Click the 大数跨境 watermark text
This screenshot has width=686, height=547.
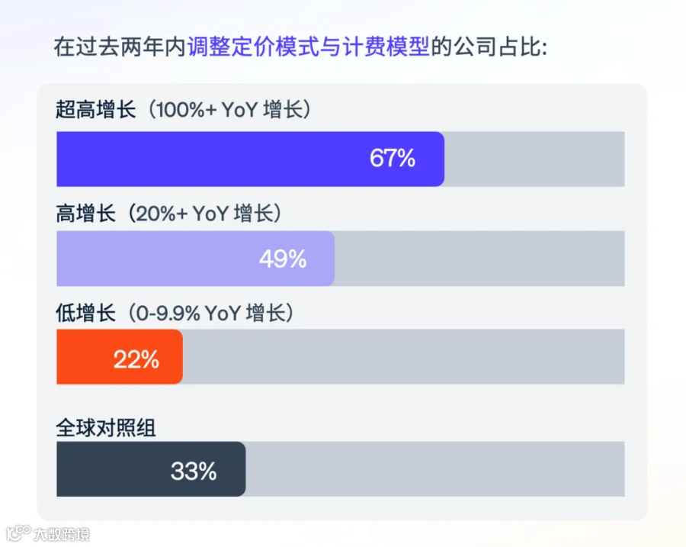62,534
